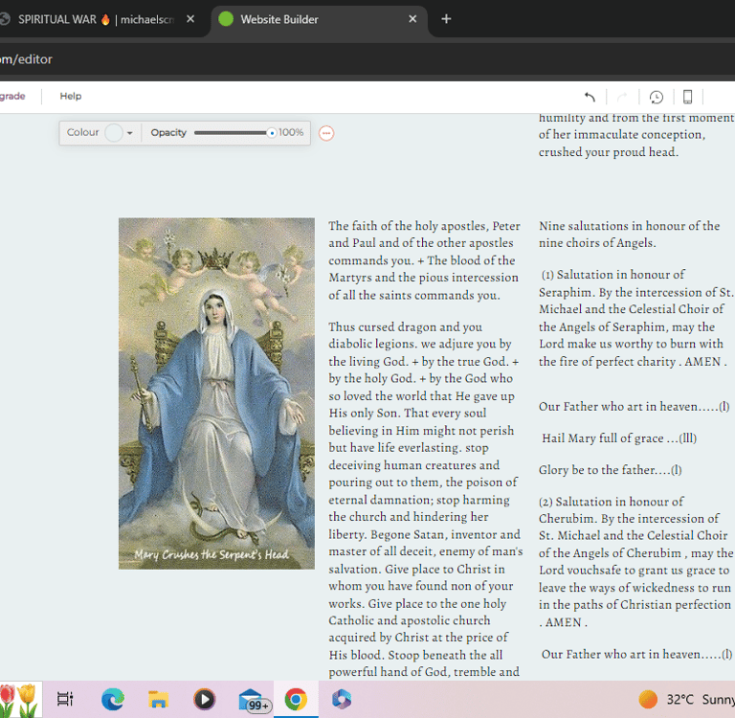735x718 pixels.
Task: Open the Help menu
Action: 70,96
